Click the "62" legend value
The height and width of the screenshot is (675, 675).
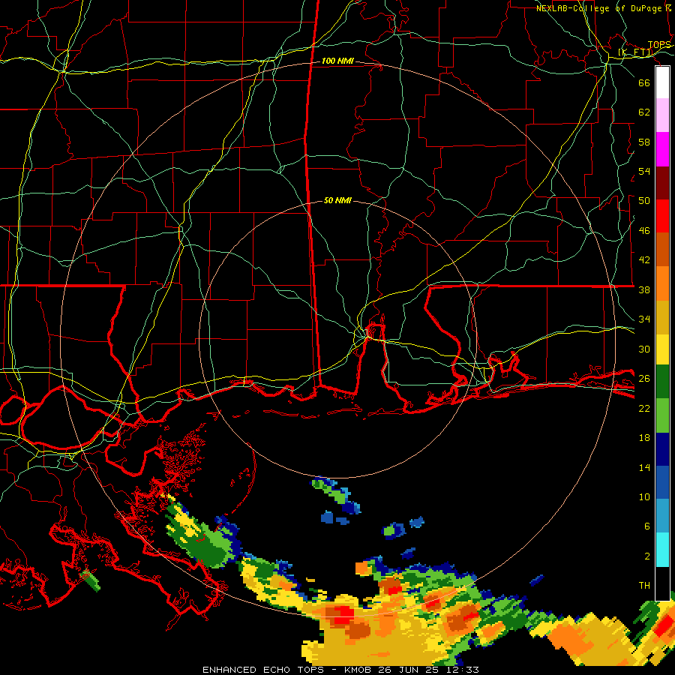644,112
